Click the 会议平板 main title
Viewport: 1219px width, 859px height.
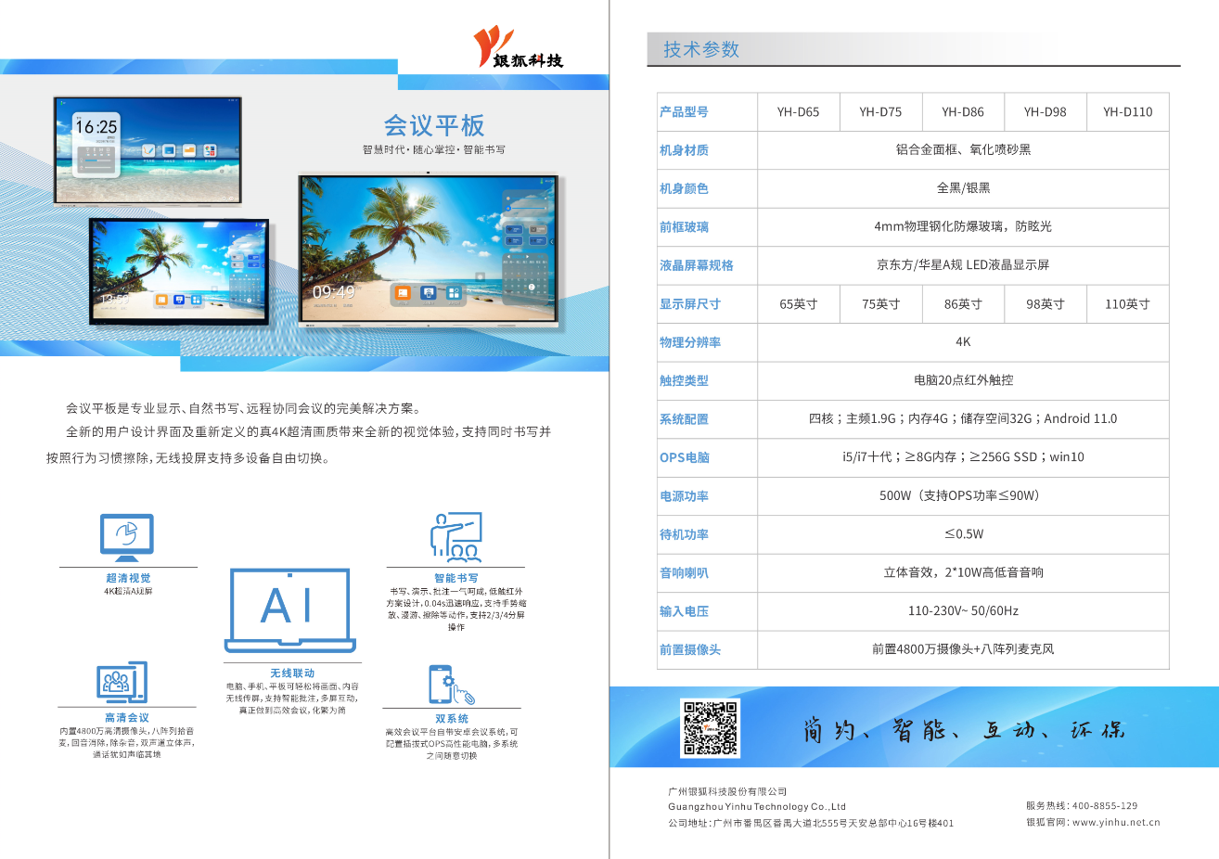pyautogui.click(x=434, y=126)
